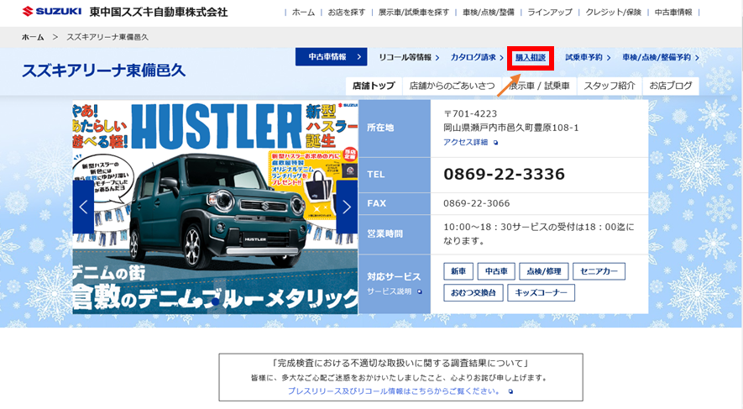This screenshot has width=743, height=409.
Task: Open お店を探す in top navigation
Action: (x=347, y=13)
